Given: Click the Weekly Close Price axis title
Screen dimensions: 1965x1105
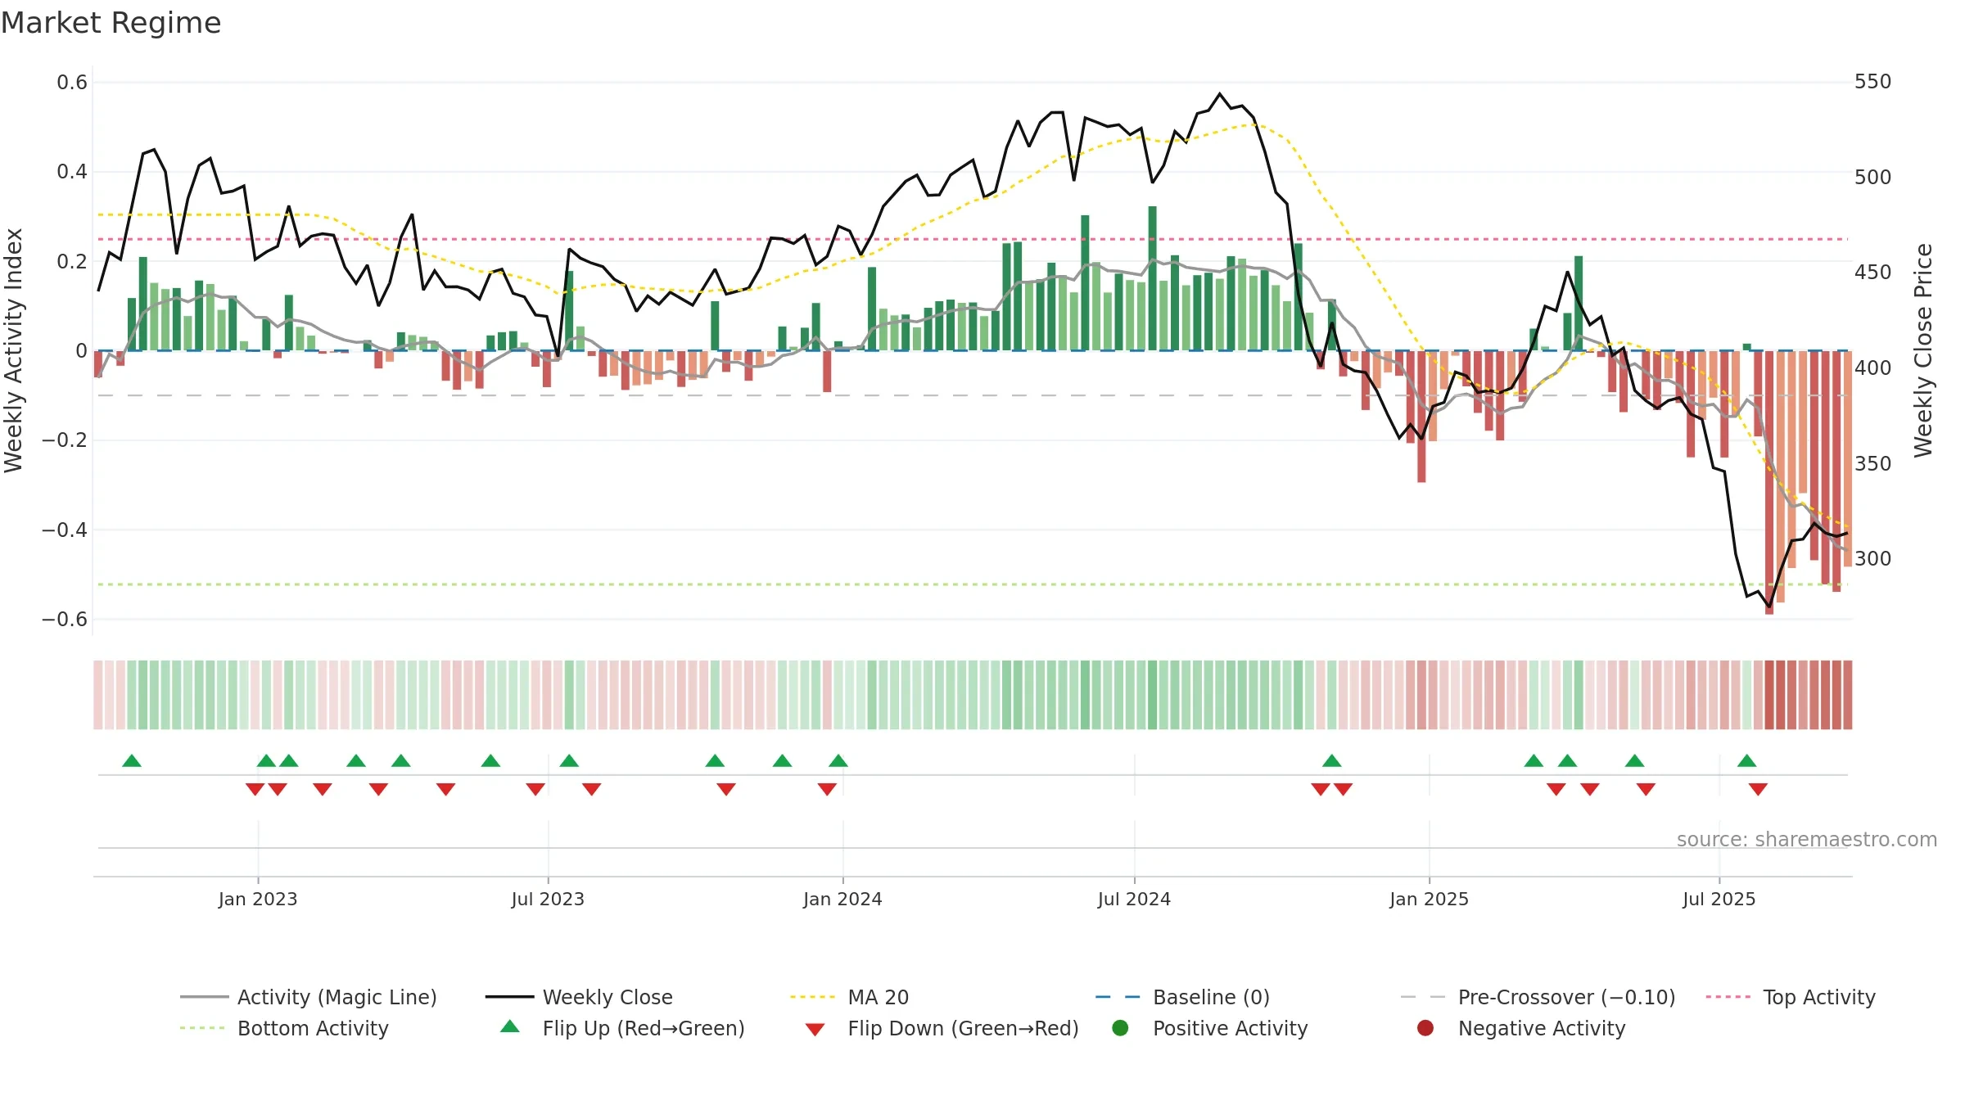Looking at the screenshot, I should [x=1923, y=350].
